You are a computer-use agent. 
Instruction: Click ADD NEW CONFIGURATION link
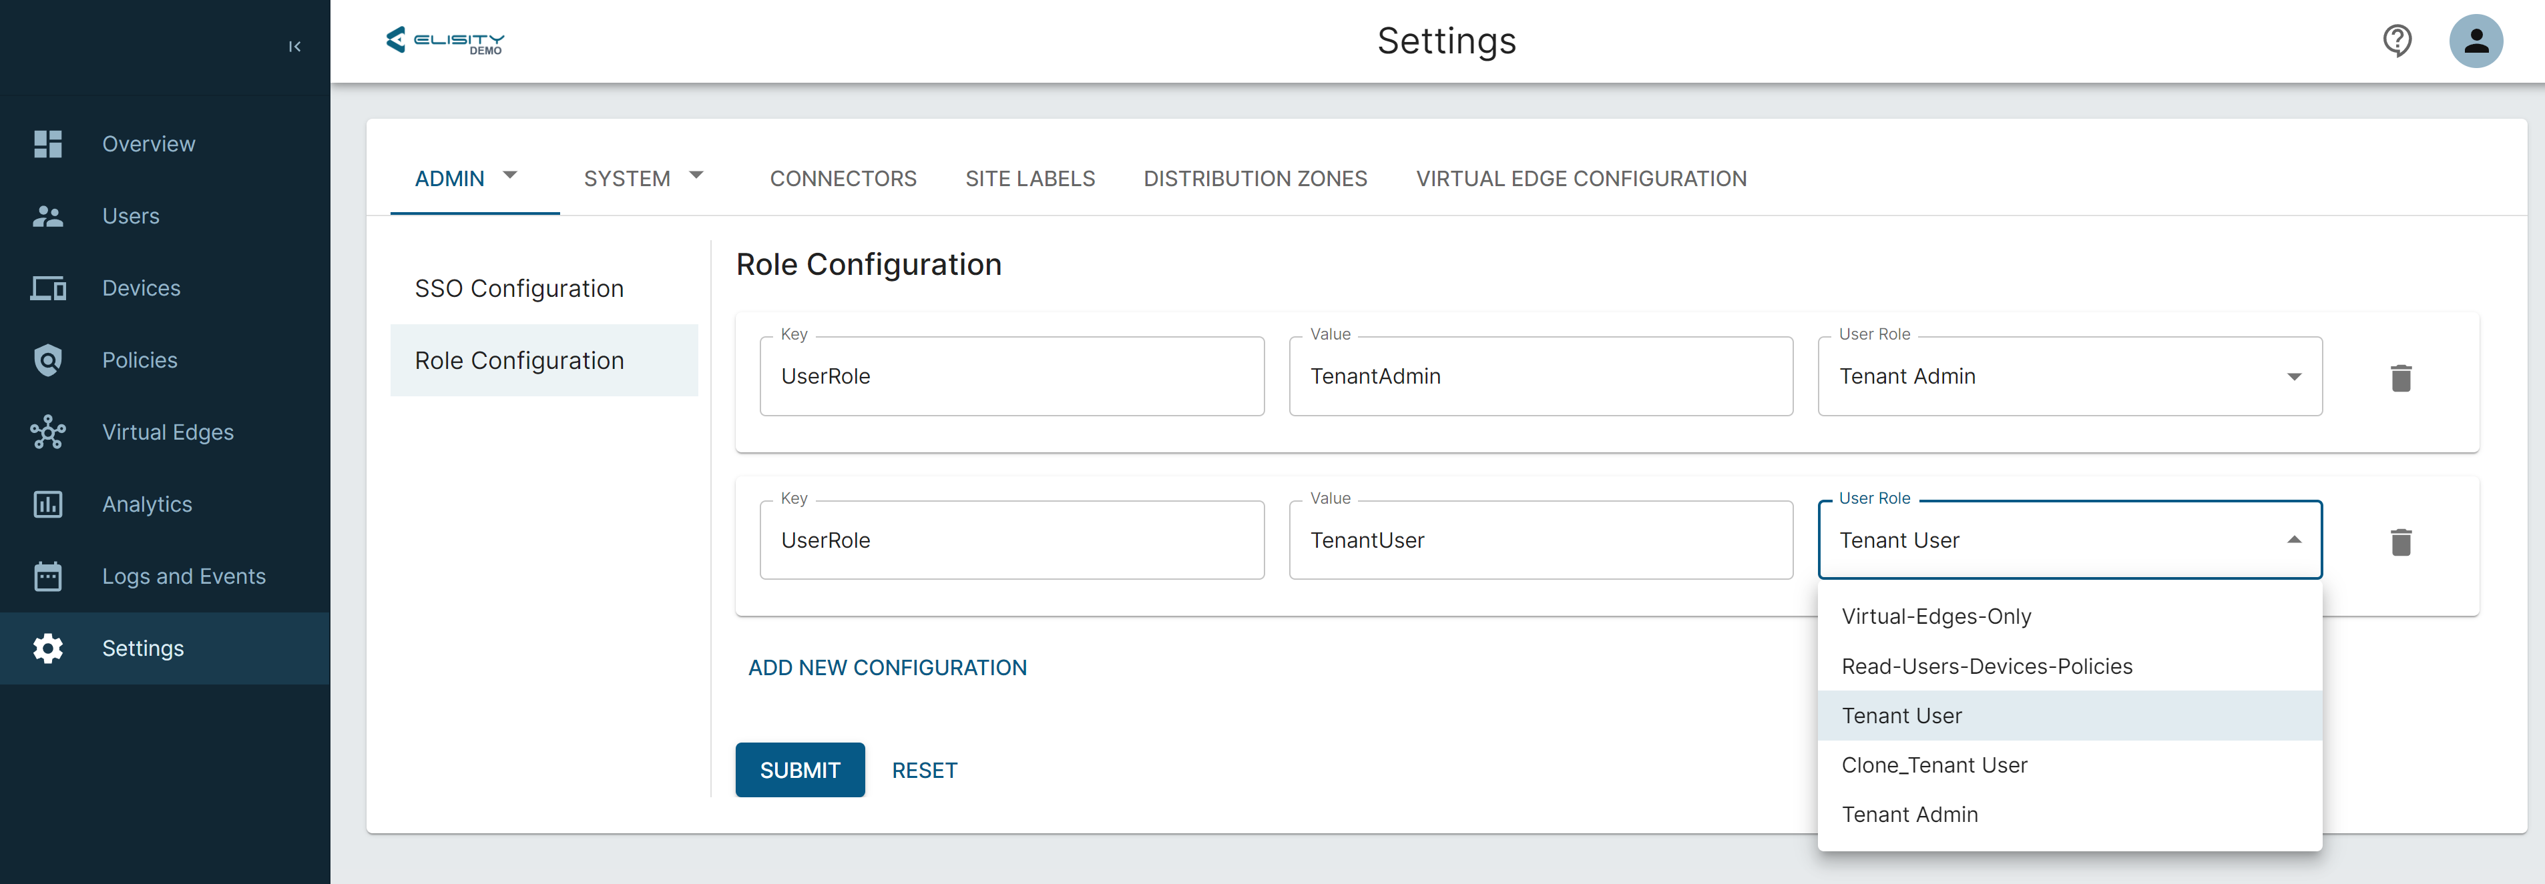(886, 668)
